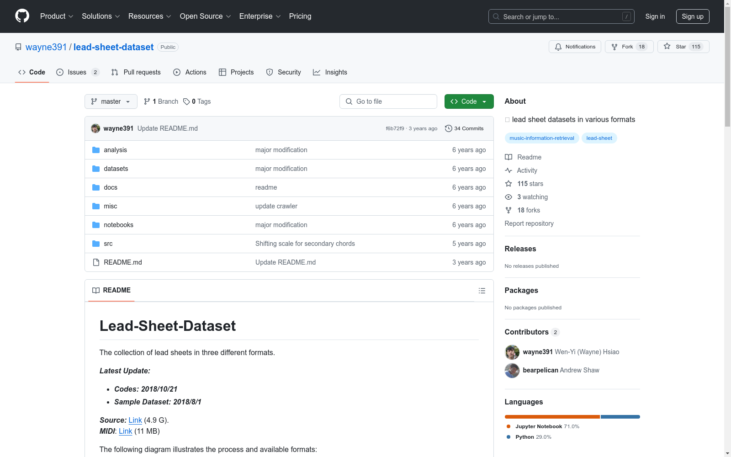731x457 pixels.
Task: Click the watching eye icon
Action: point(509,197)
